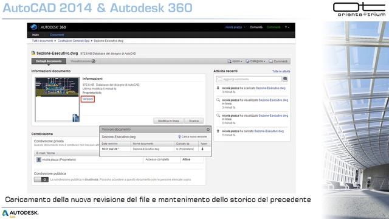
Task: Click the Commenti button in the toolbar
Action: tap(278, 61)
